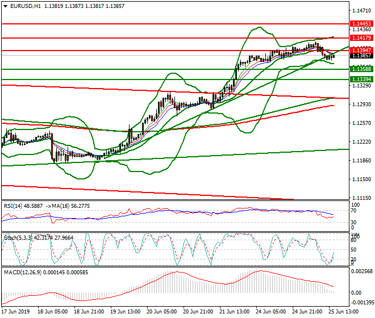
Task: Click the black current price label 1.13857
Action: coord(361,56)
